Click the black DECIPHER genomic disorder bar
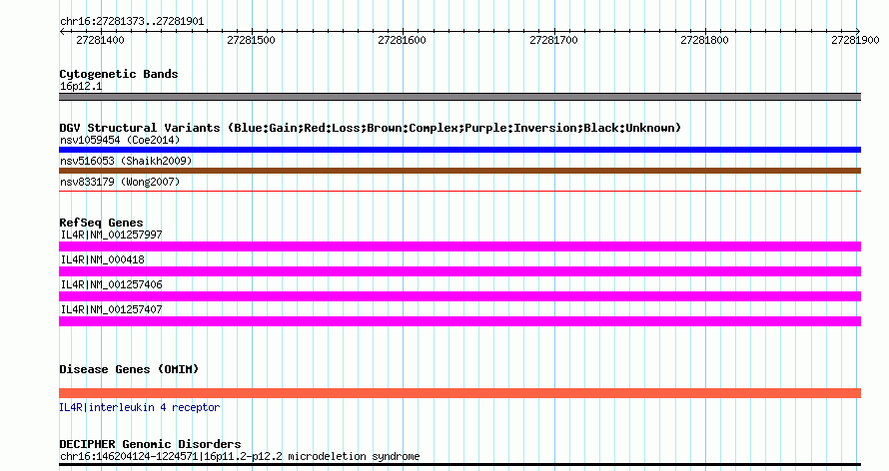889x471 pixels. (459, 464)
